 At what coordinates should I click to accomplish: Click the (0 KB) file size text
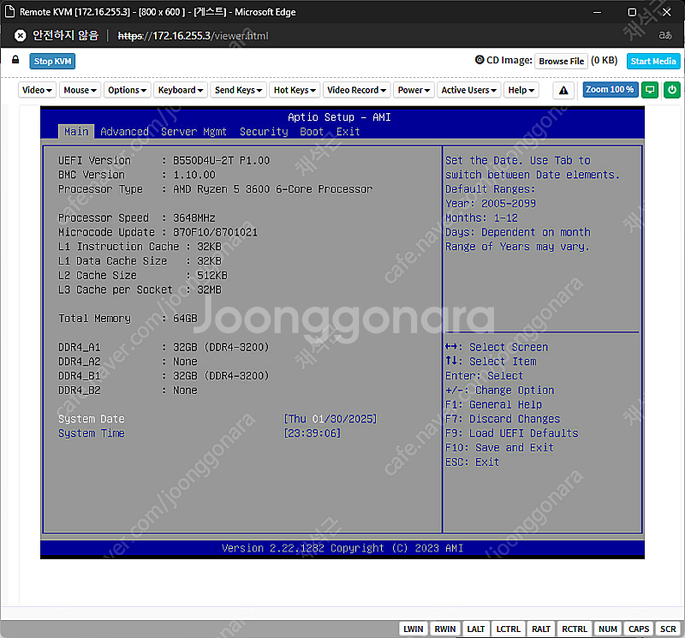point(605,60)
